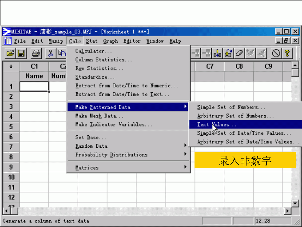Select row 5 header in worksheet
The height and width of the screenshot is (227, 302).
[11, 127]
